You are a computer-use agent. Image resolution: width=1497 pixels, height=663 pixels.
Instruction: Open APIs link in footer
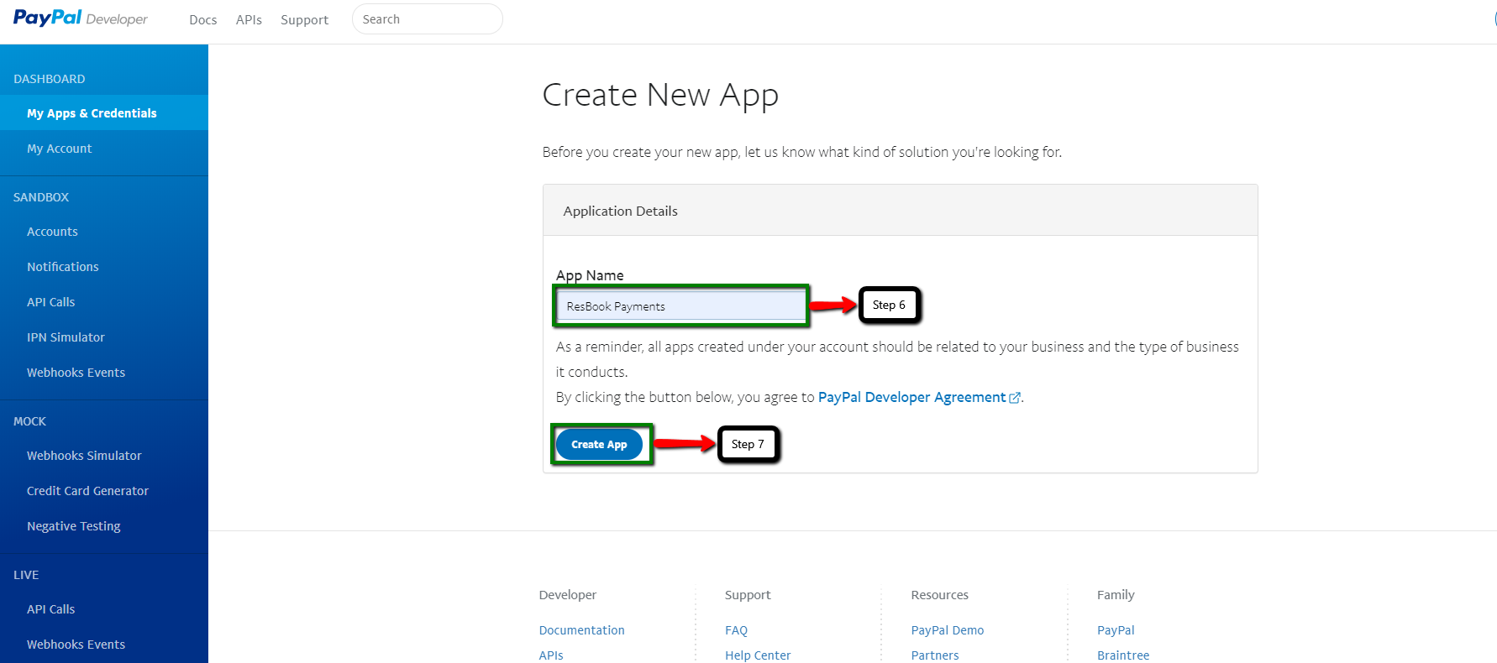pyautogui.click(x=551, y=655)
